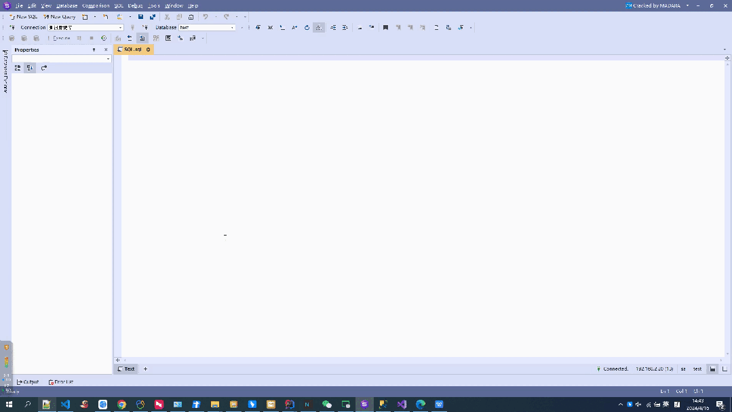Open the Database dropdown list

233,28
